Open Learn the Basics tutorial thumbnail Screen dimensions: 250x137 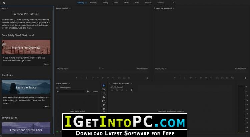(26, 87)
